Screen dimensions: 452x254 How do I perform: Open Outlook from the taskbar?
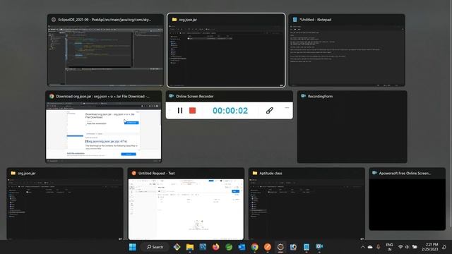click(242, 247)
